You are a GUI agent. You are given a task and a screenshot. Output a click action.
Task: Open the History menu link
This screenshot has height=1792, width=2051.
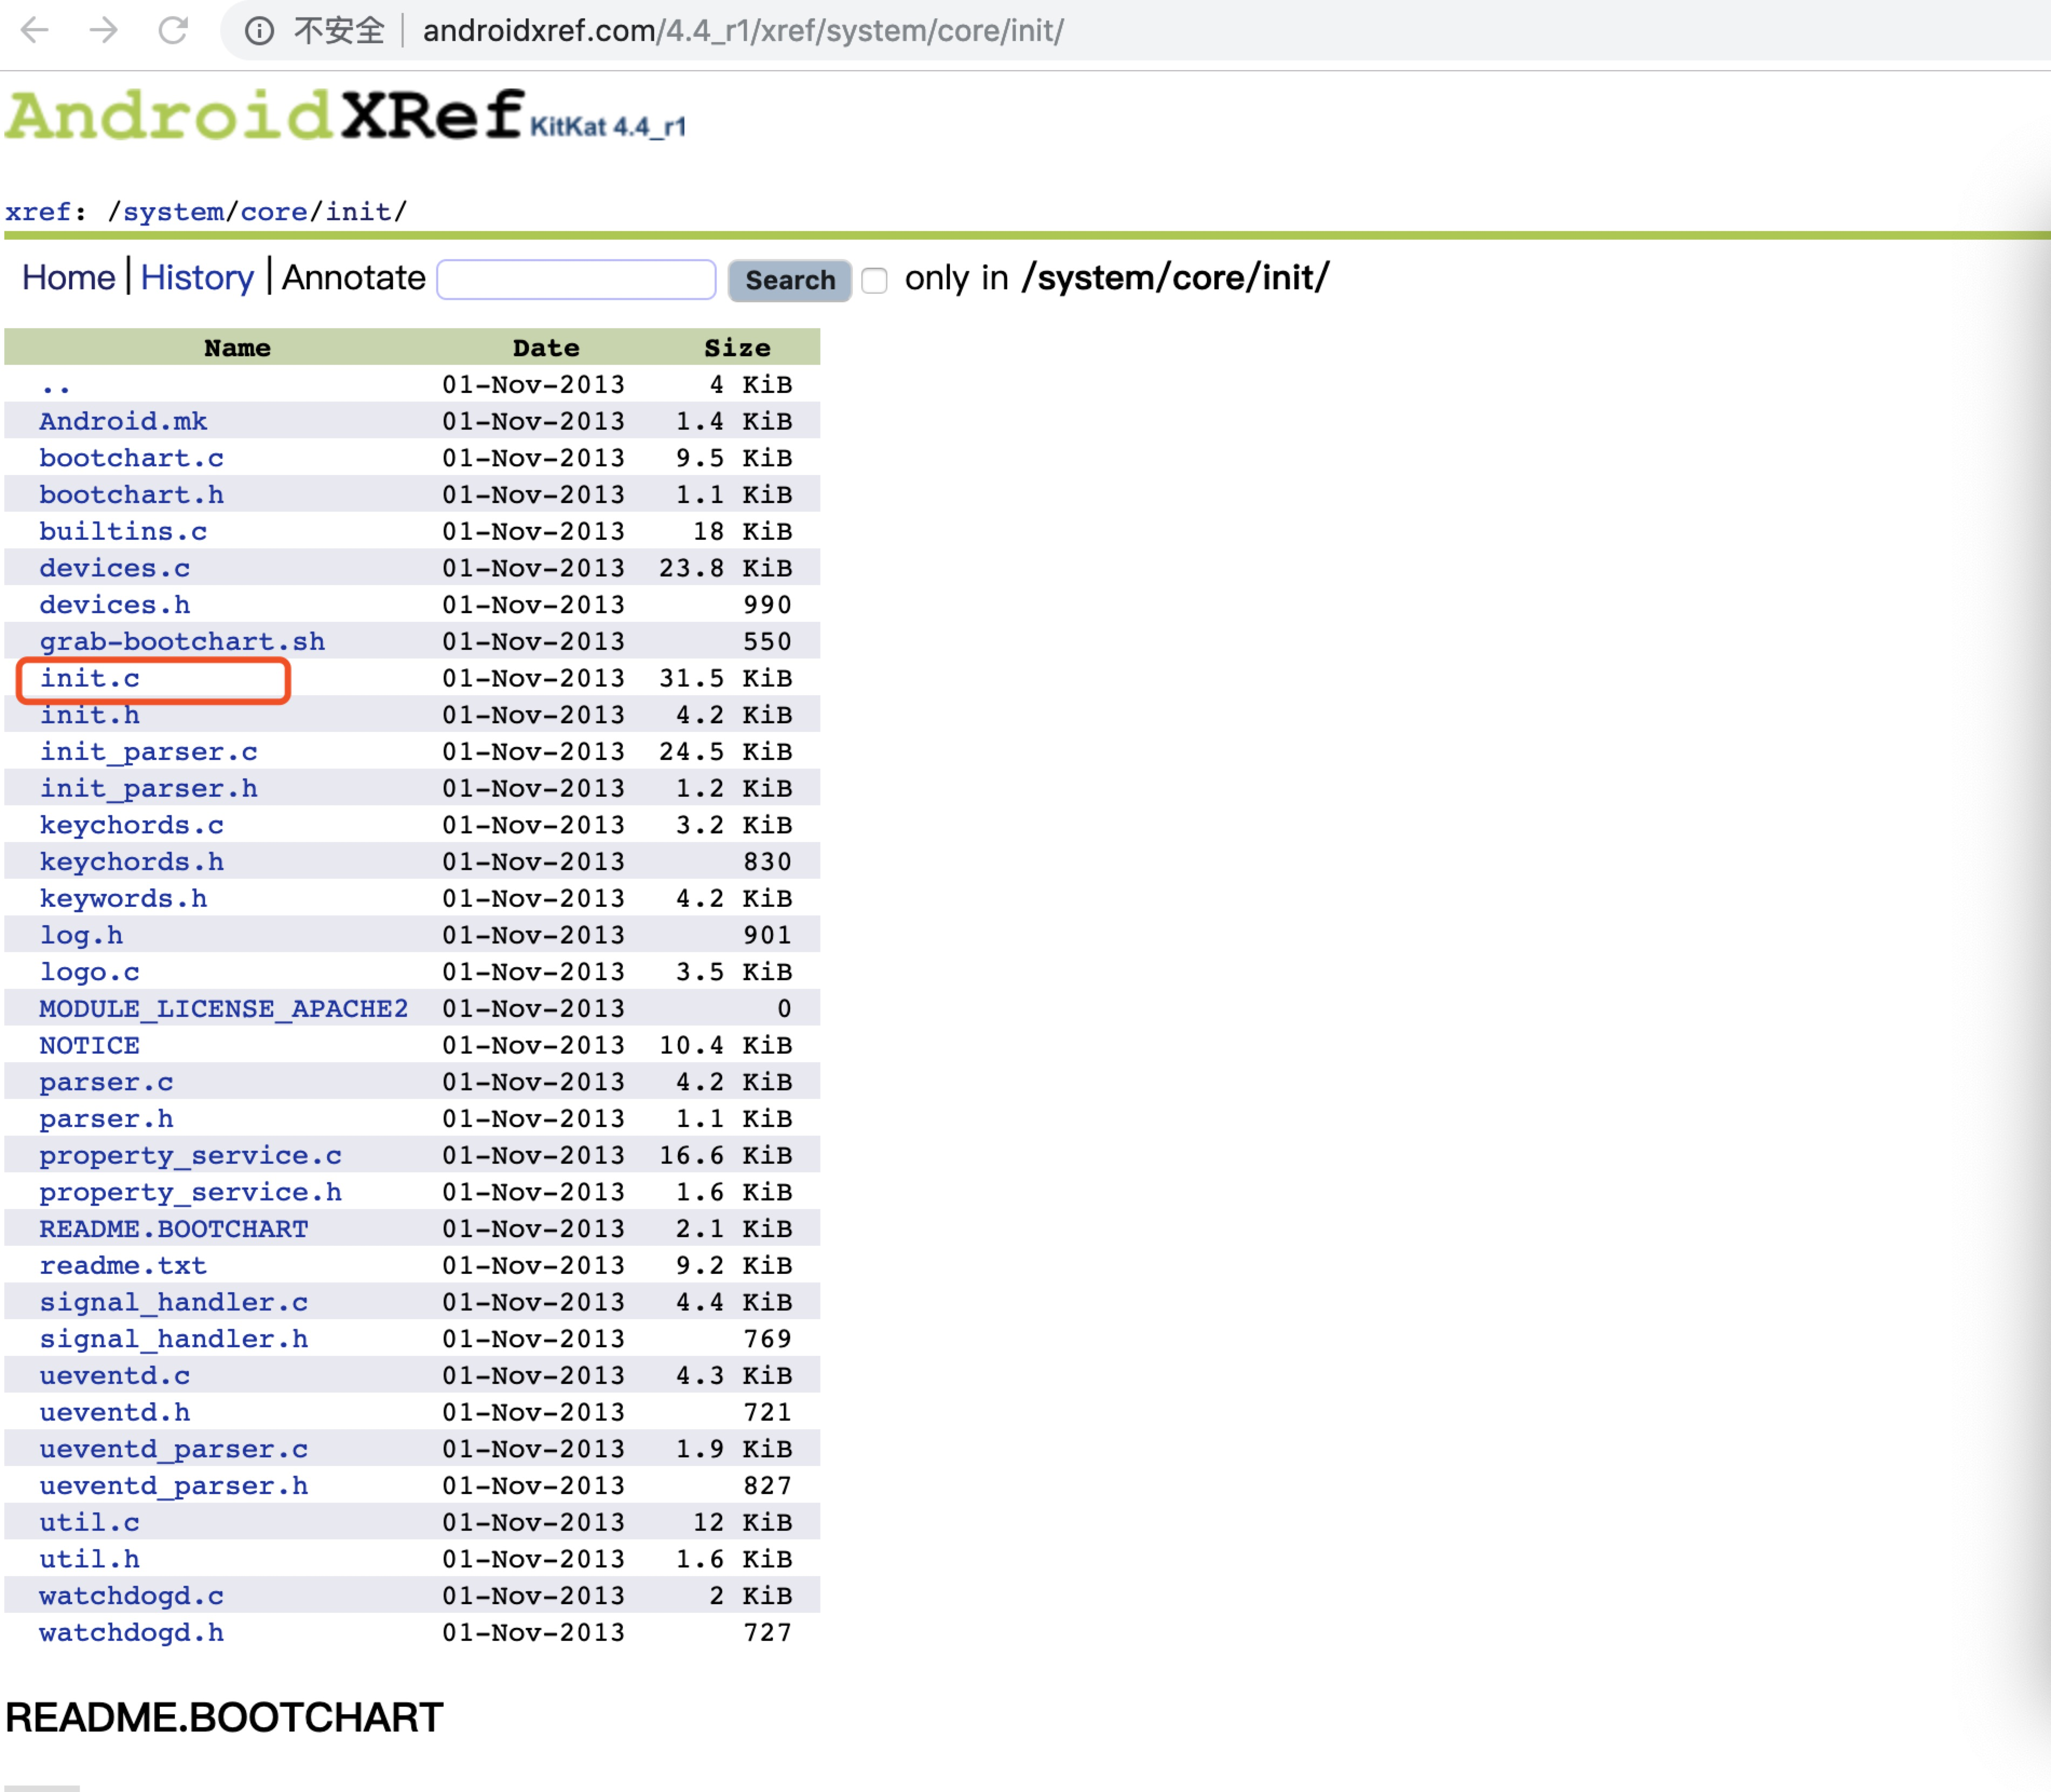click(197, 278)
